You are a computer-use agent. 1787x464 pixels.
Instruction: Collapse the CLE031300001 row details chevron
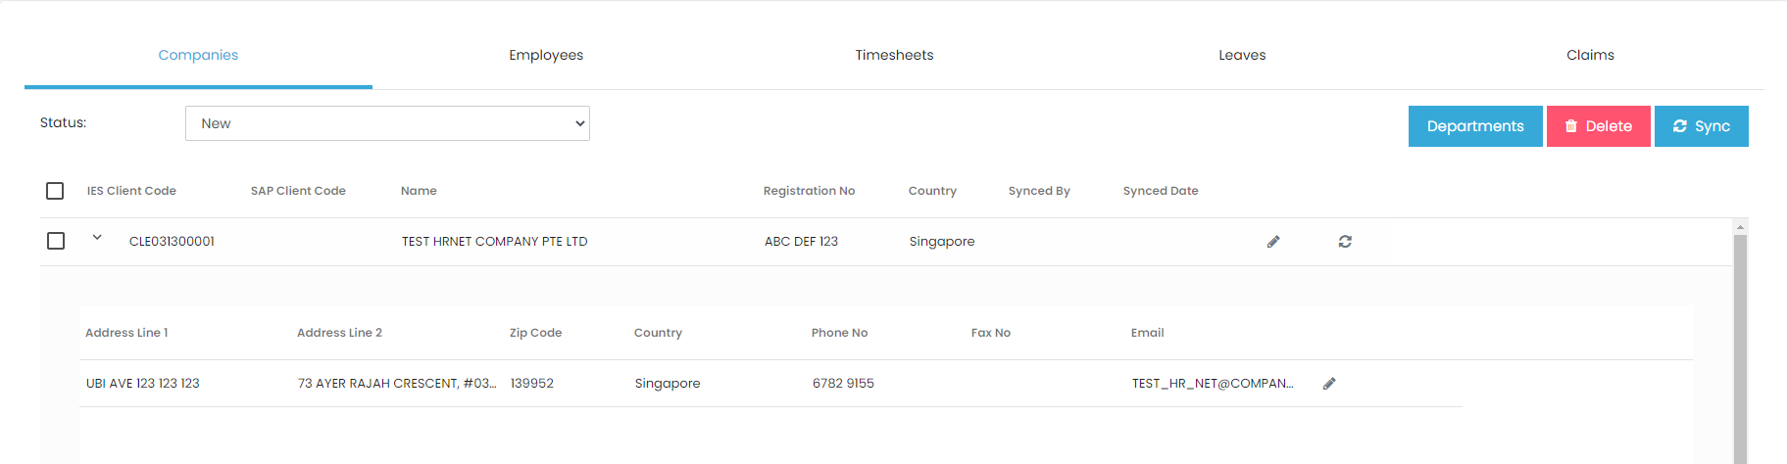coord(97,237)
